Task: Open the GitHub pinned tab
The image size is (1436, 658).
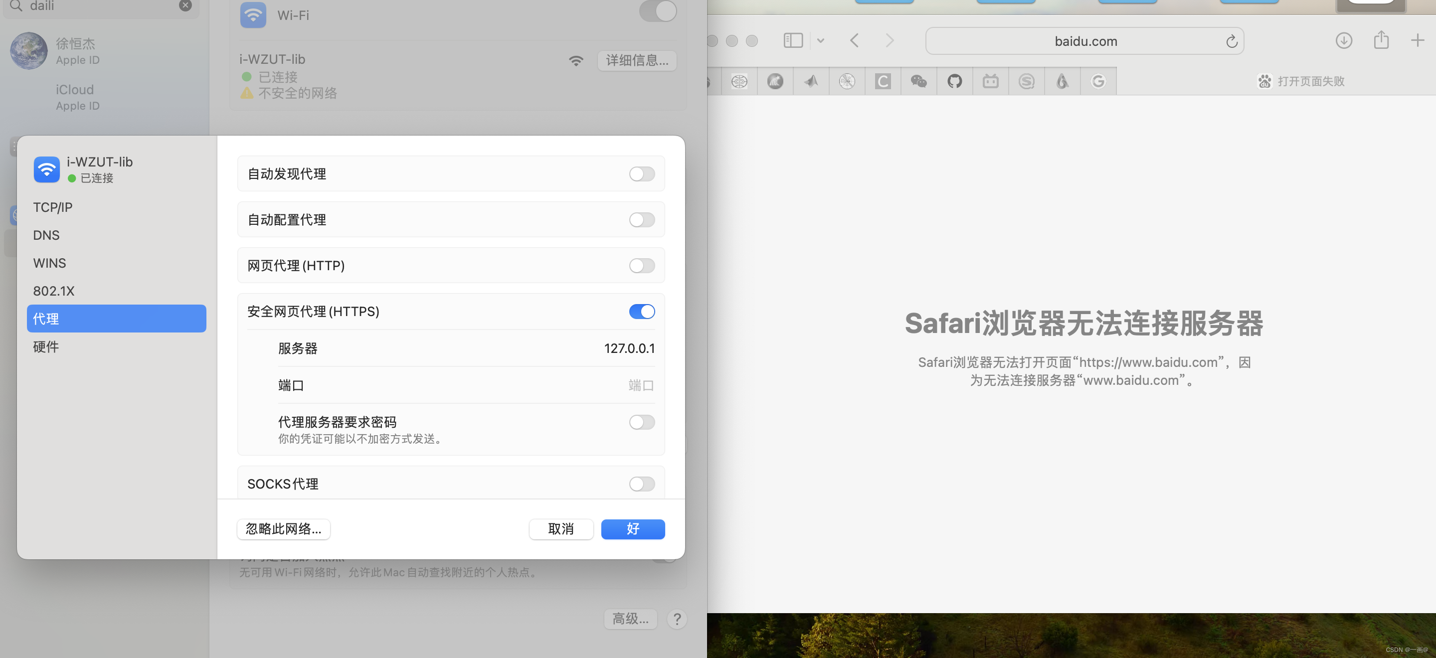Action: click(954, 81)
